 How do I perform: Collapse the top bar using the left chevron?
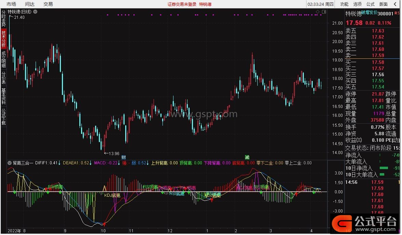395,4
